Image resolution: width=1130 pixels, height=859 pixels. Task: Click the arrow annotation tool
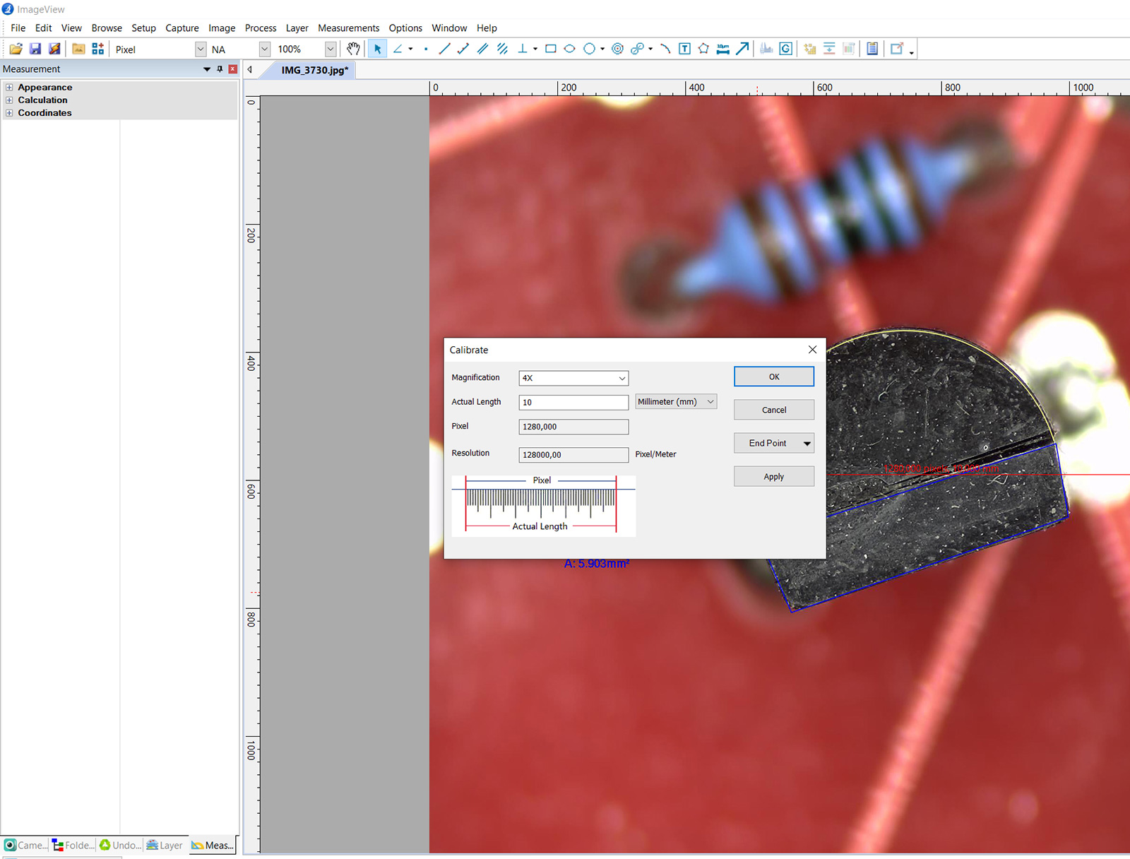(x=742, y=49)
